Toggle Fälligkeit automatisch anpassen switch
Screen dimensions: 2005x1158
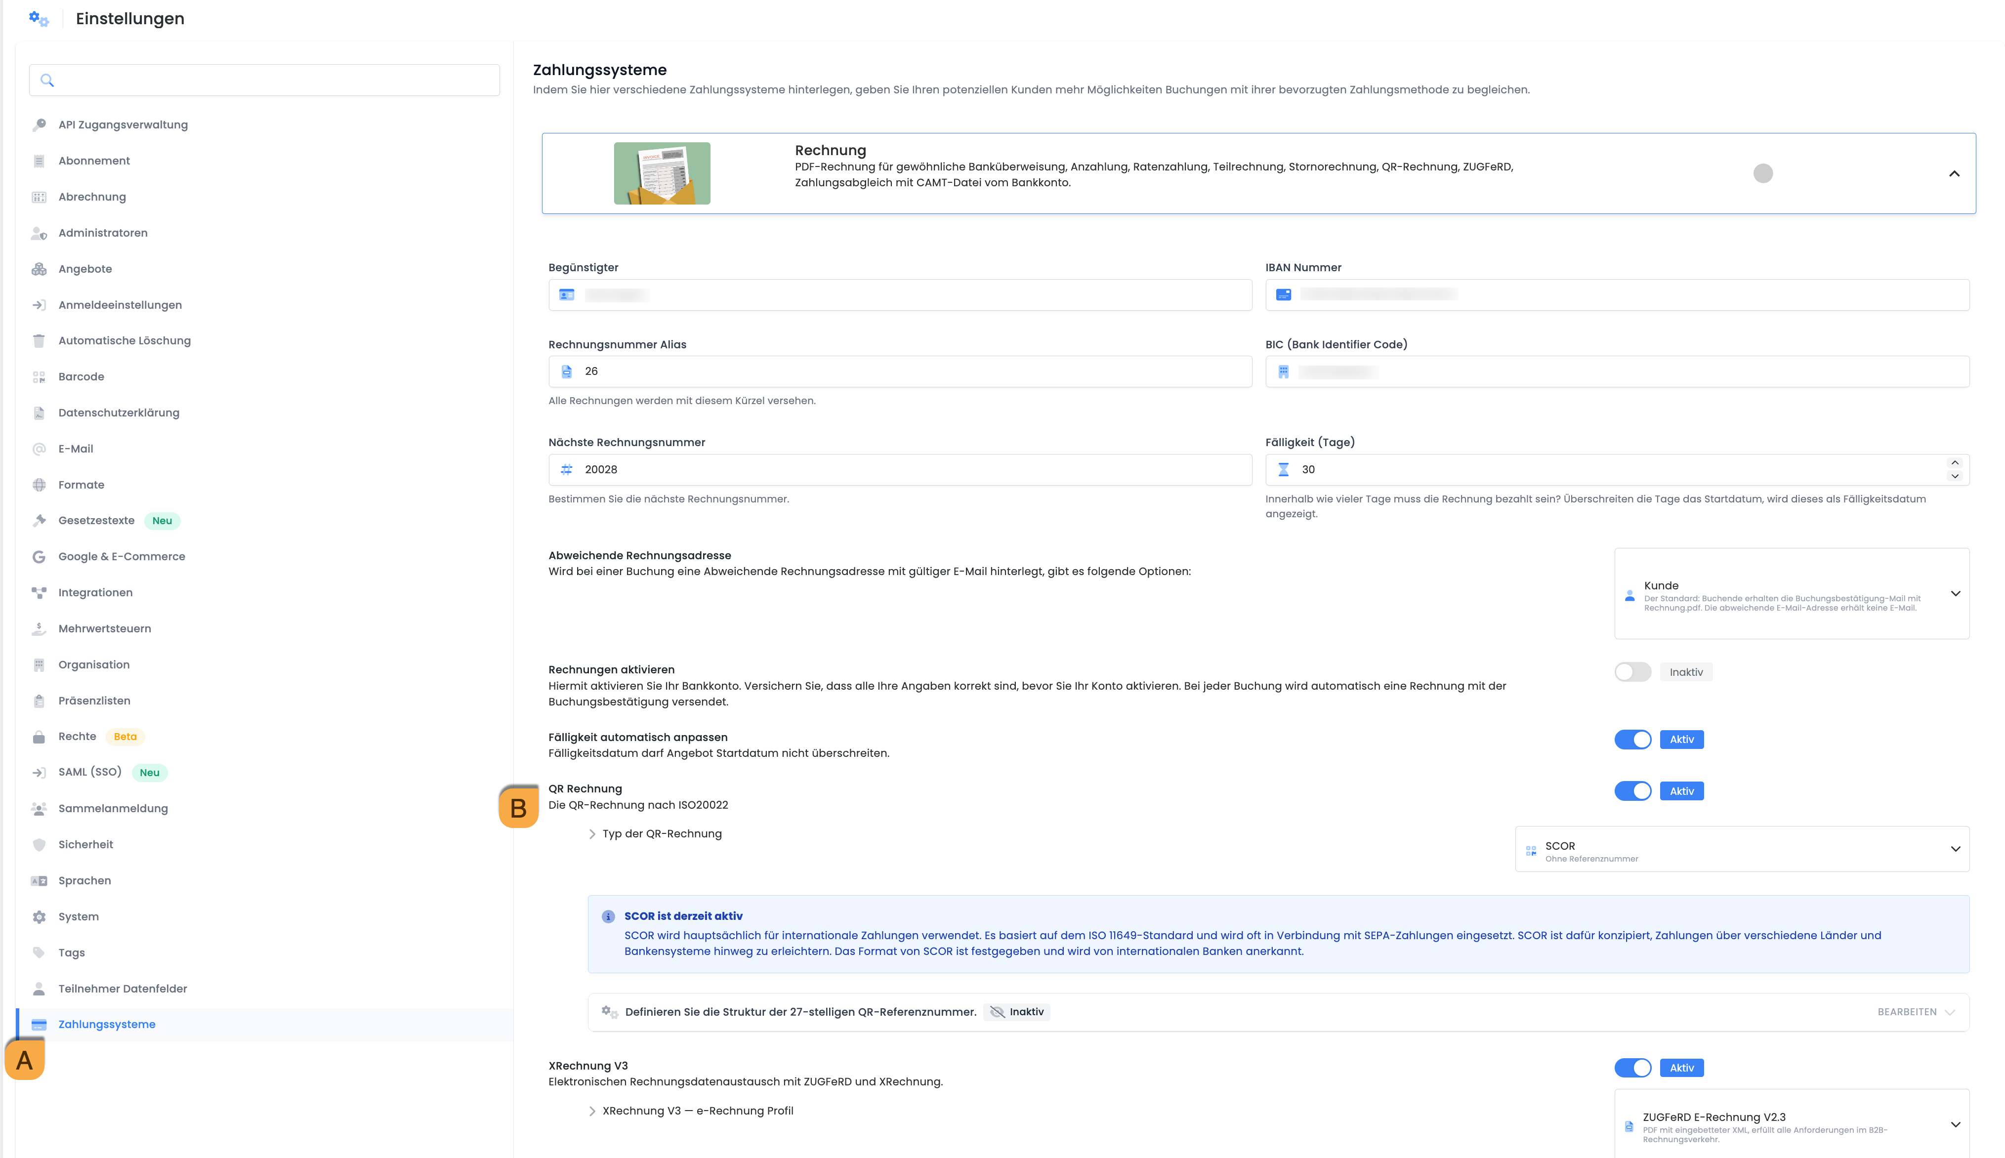pos(1632,740)
